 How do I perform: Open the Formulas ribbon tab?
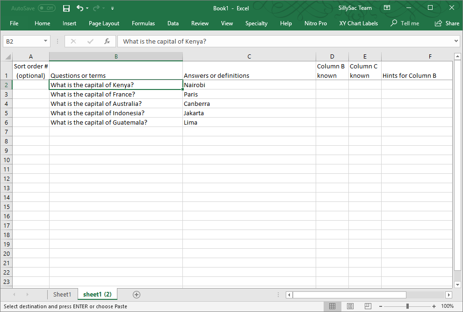pyautogui.click(x=143, y=23)
